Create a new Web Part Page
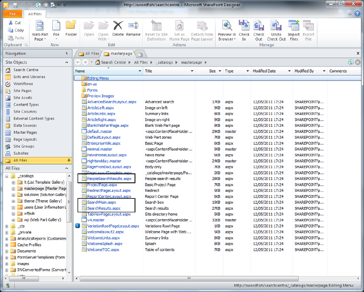This screenshot has height=292, width=364. click(x=40, y=30)
